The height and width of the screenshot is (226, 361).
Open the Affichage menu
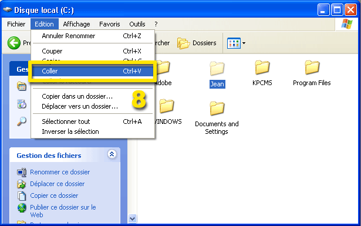click(76, 24)
